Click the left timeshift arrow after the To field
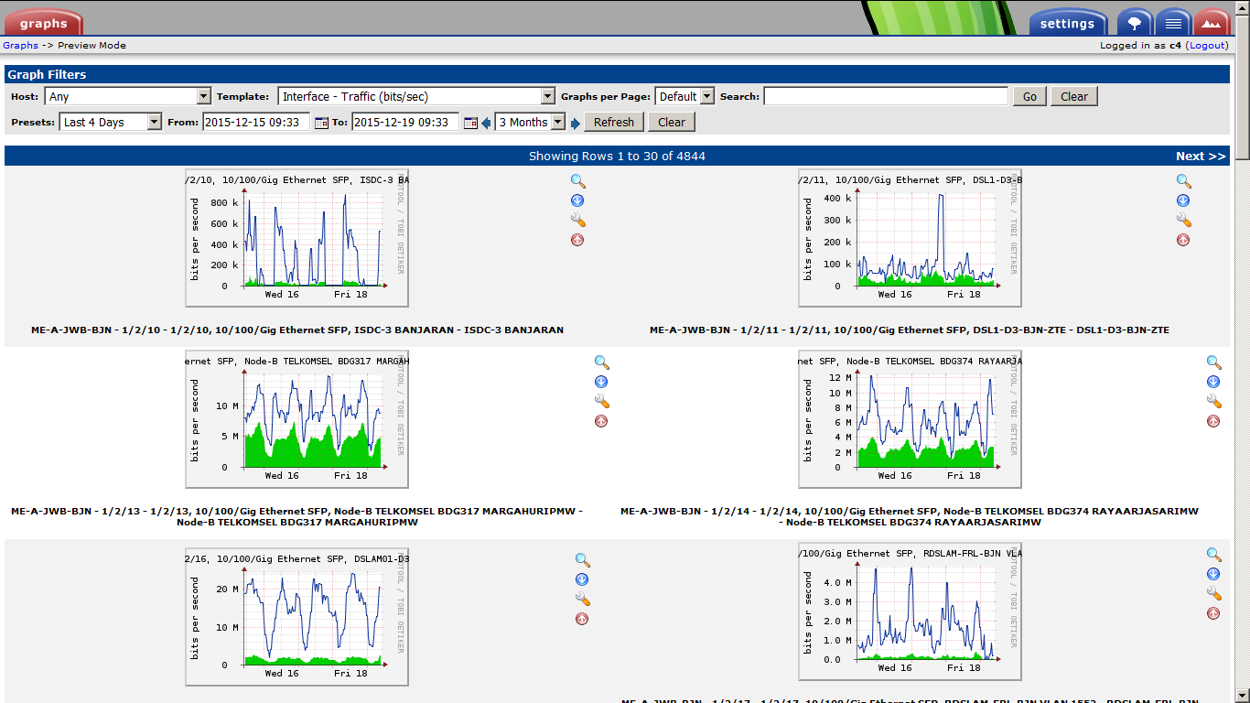This screenshot has height=703, width=1250. [485, 121]
